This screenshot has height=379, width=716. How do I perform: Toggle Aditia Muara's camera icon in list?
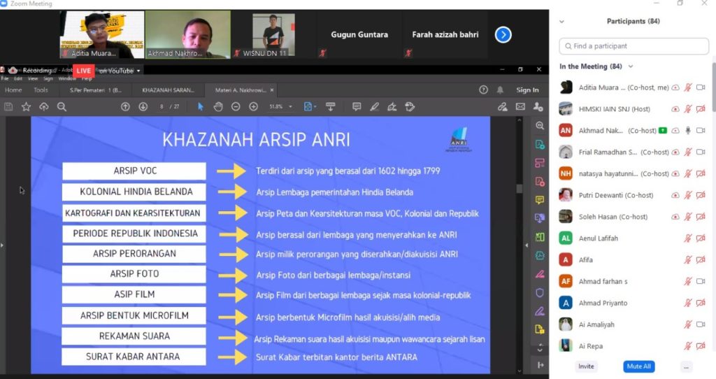click(701, 87)
